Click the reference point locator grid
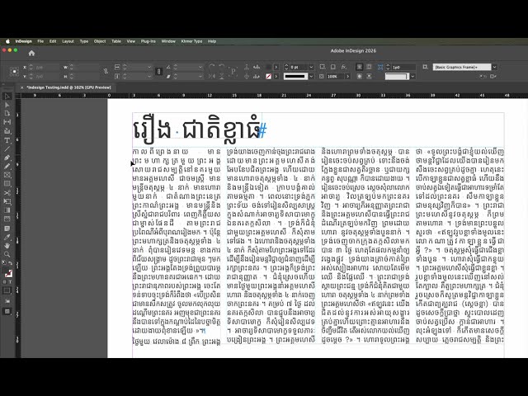 pyautogui.click(x=14, y=72)
